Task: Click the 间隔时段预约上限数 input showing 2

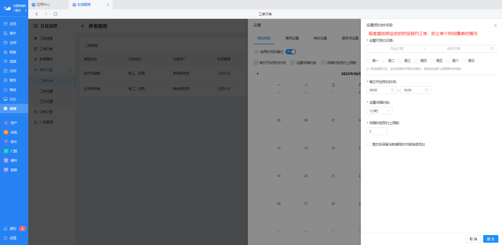Action: point(377,132)
